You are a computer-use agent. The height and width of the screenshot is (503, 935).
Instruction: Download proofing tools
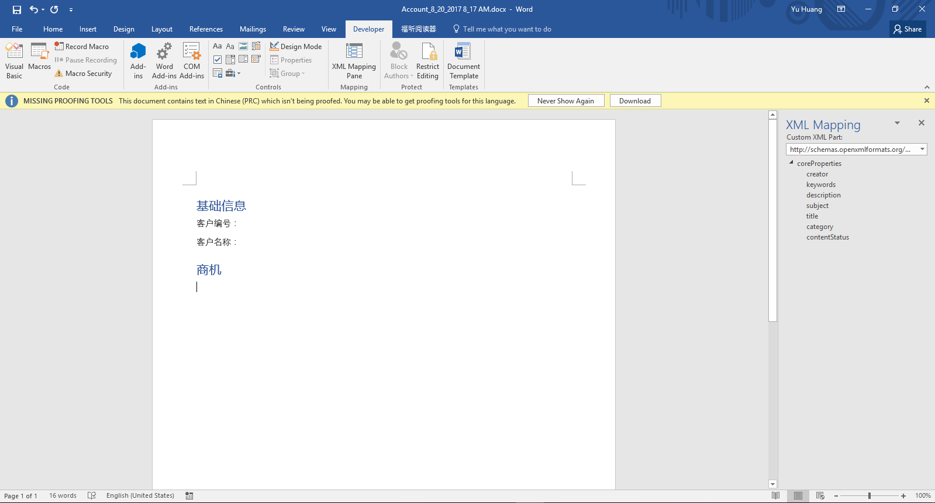pos(635,100)
